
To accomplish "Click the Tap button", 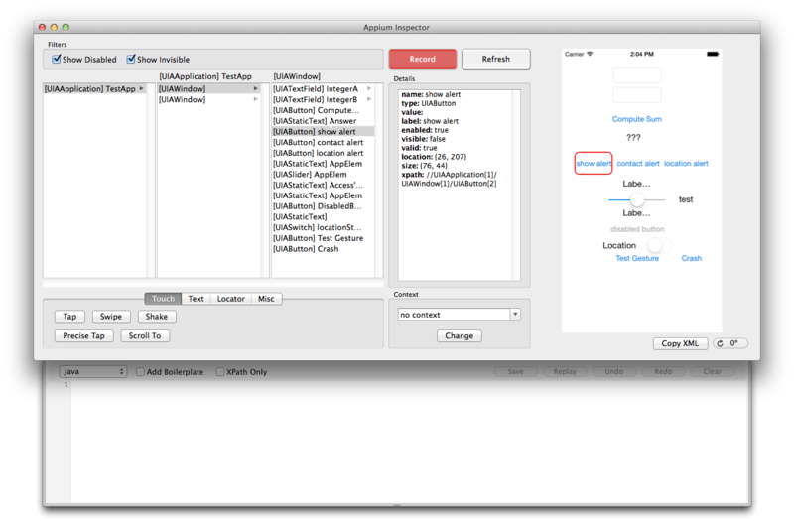I will (x=69, y=317).
